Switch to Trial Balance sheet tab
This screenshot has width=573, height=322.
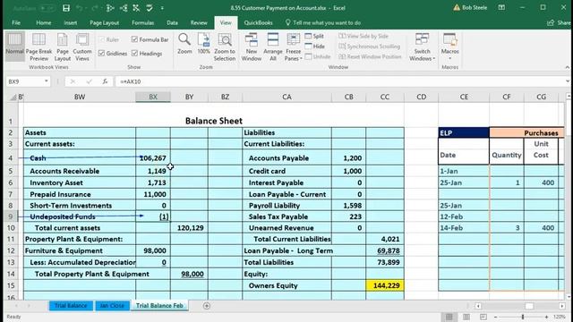pos(71,306)
